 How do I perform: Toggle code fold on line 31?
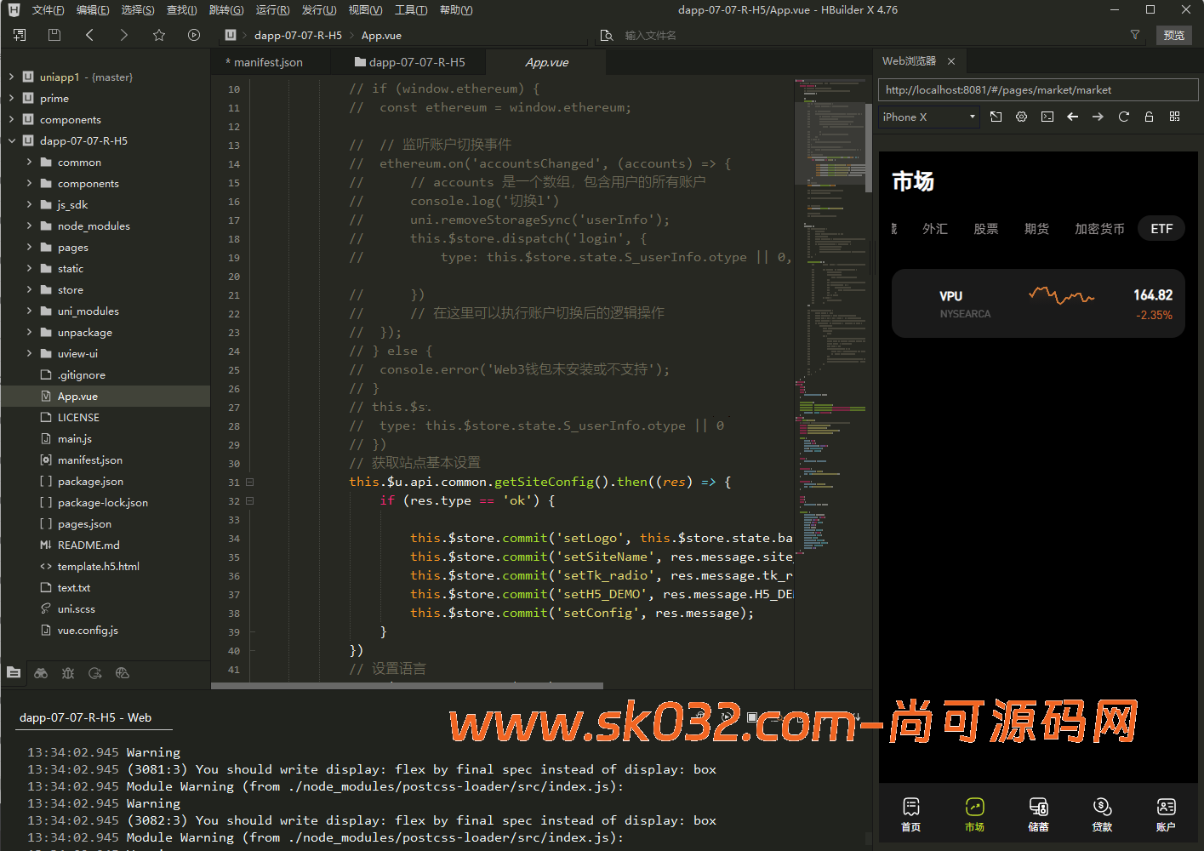pyautogui.click(x=250, y=482)
